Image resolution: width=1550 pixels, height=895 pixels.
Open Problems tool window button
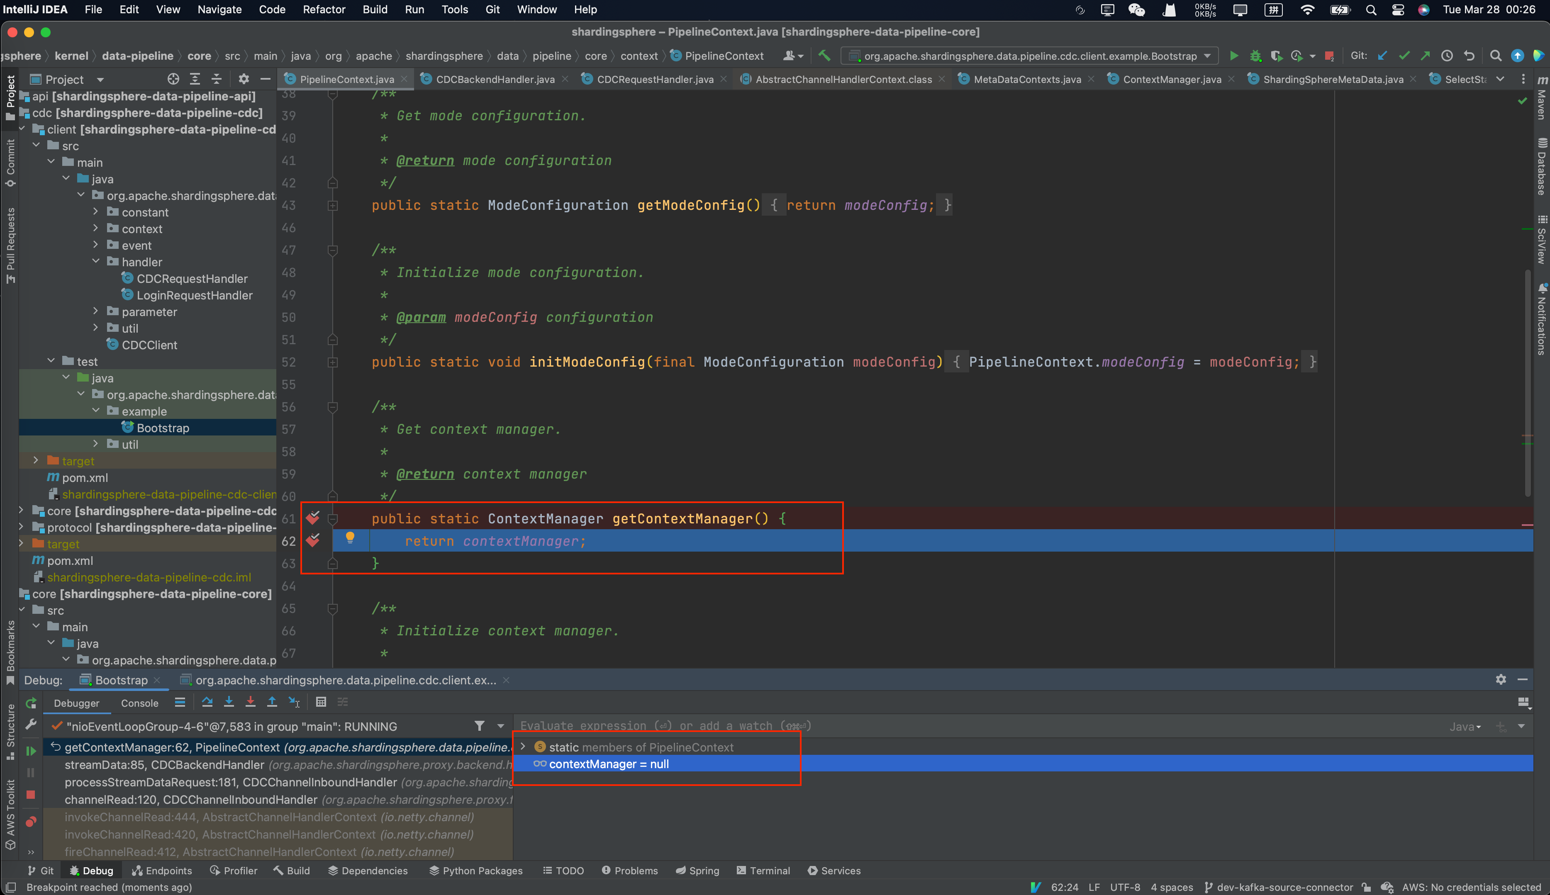[x=630, y=871]
